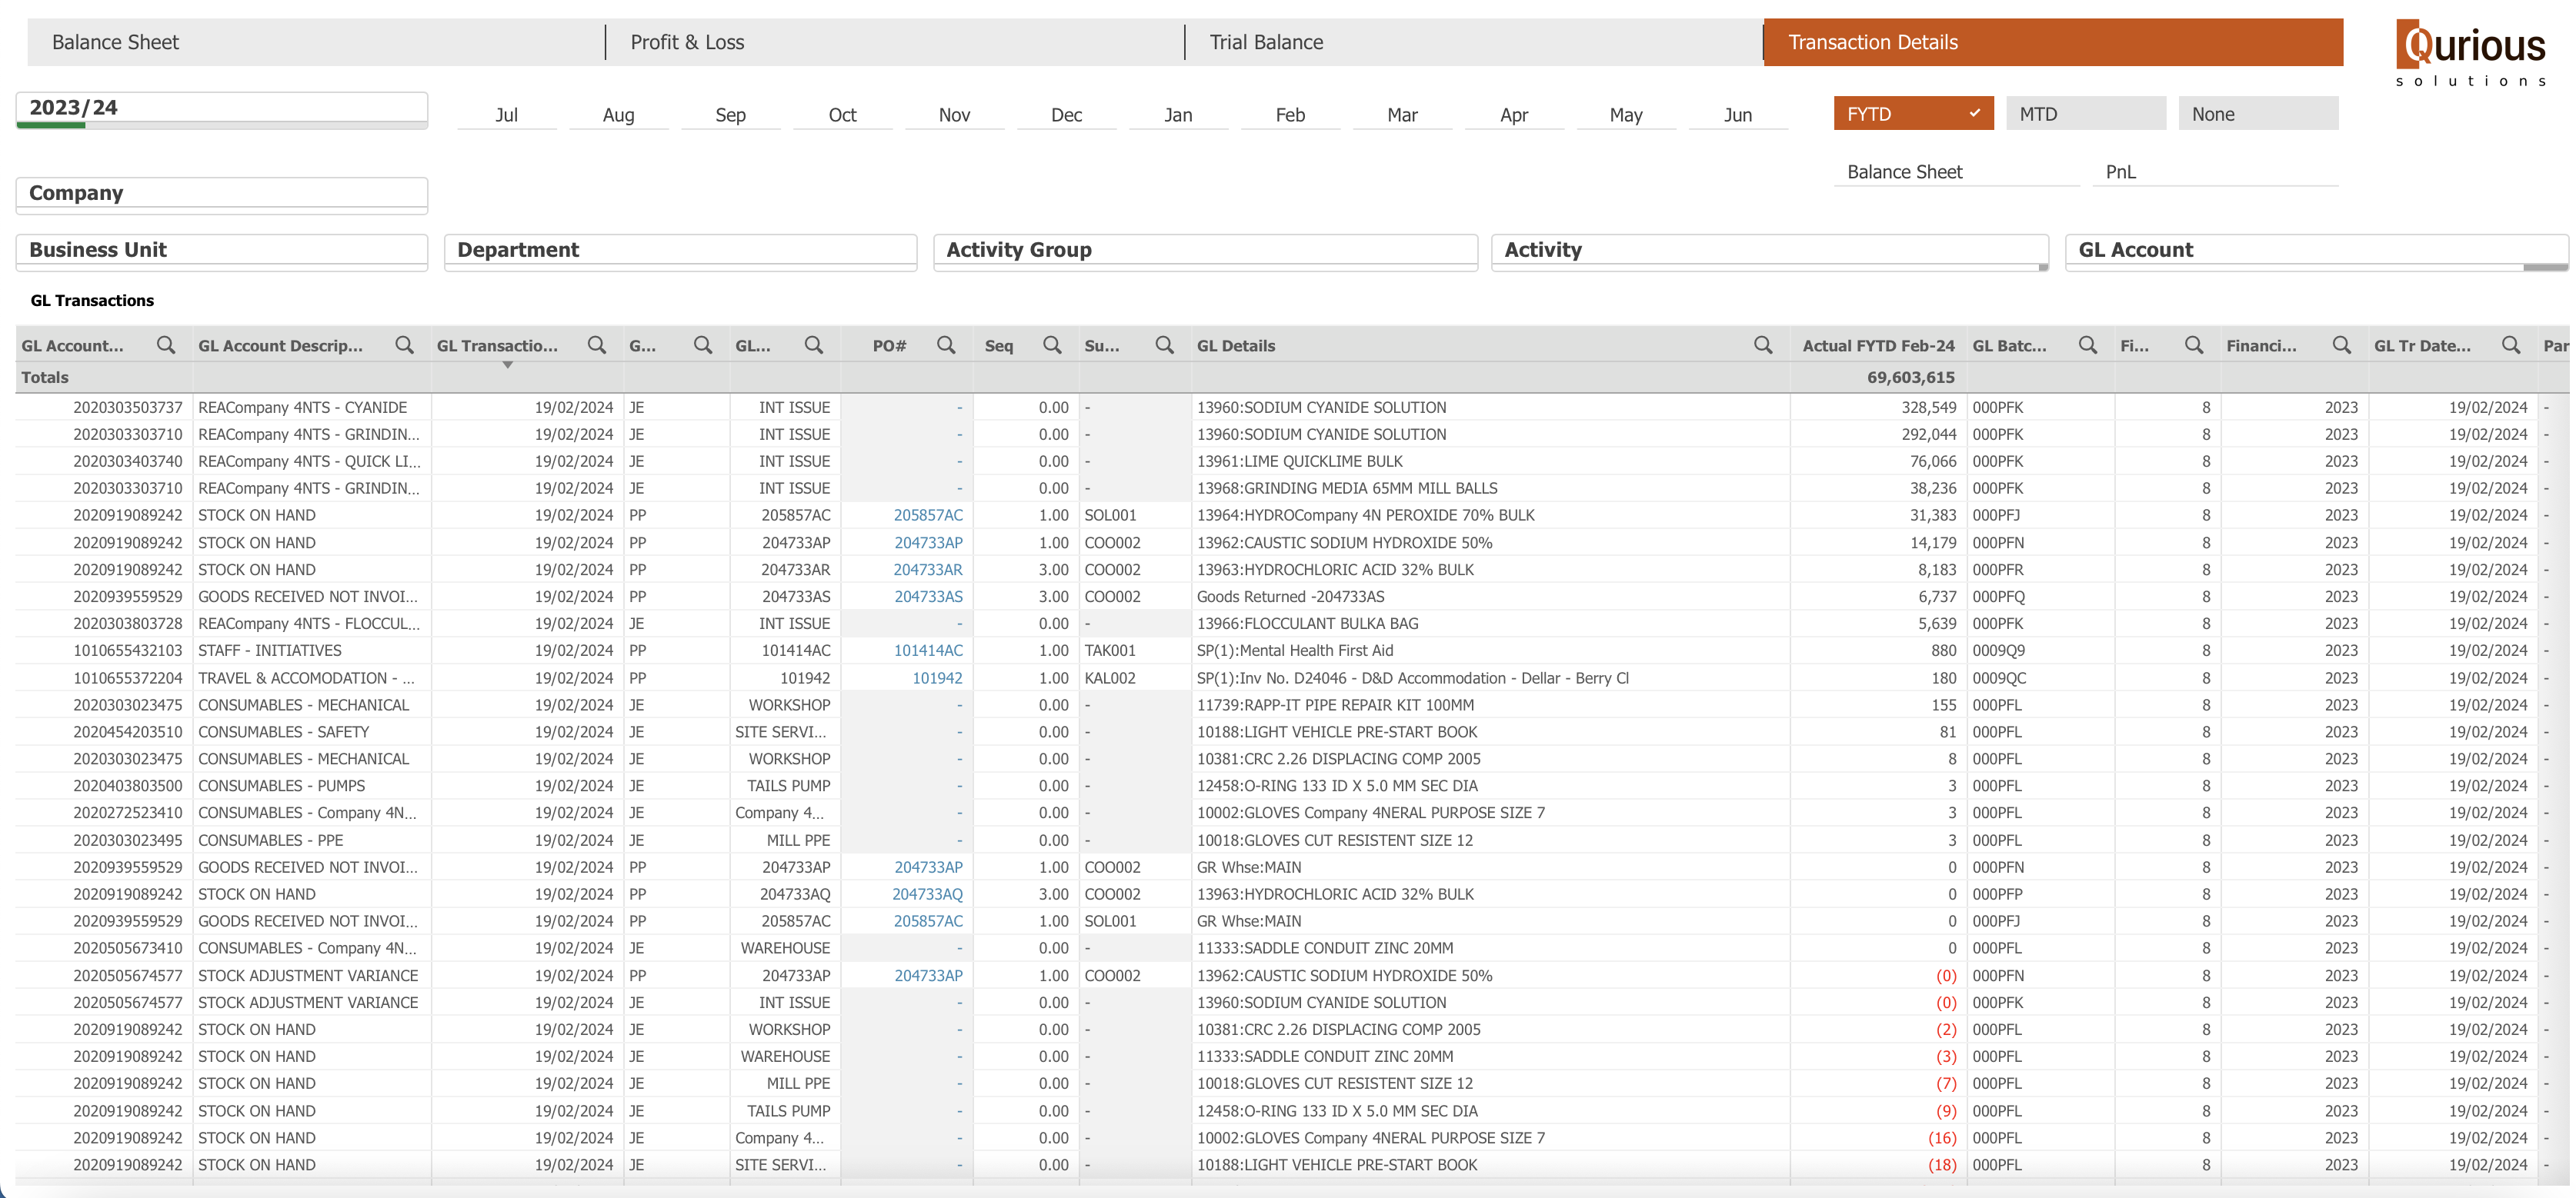Click the GL Transactions table title
The width and height of the screenshot is (2576, 1198).
pyautogui.click(x=92, y=301)
